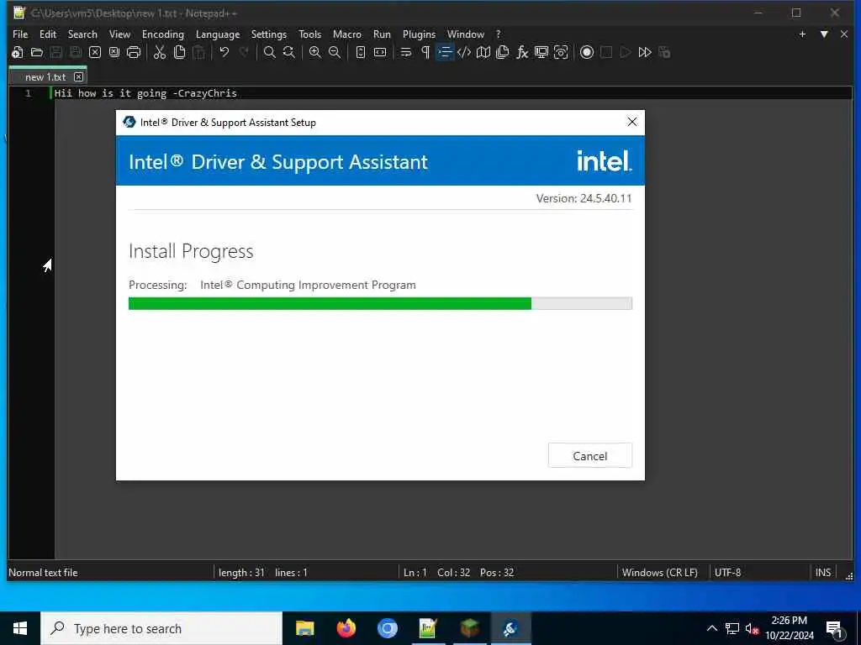Toggle the Word Wrap toolbar icon
This screenshot has width=861, height=645.
click(x=406, y=53)
